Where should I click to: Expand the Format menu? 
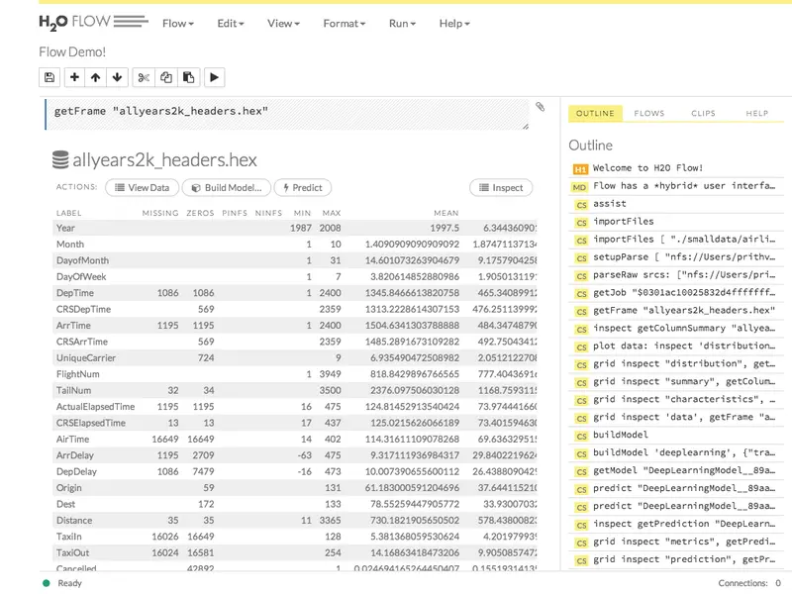pos(344,23)
